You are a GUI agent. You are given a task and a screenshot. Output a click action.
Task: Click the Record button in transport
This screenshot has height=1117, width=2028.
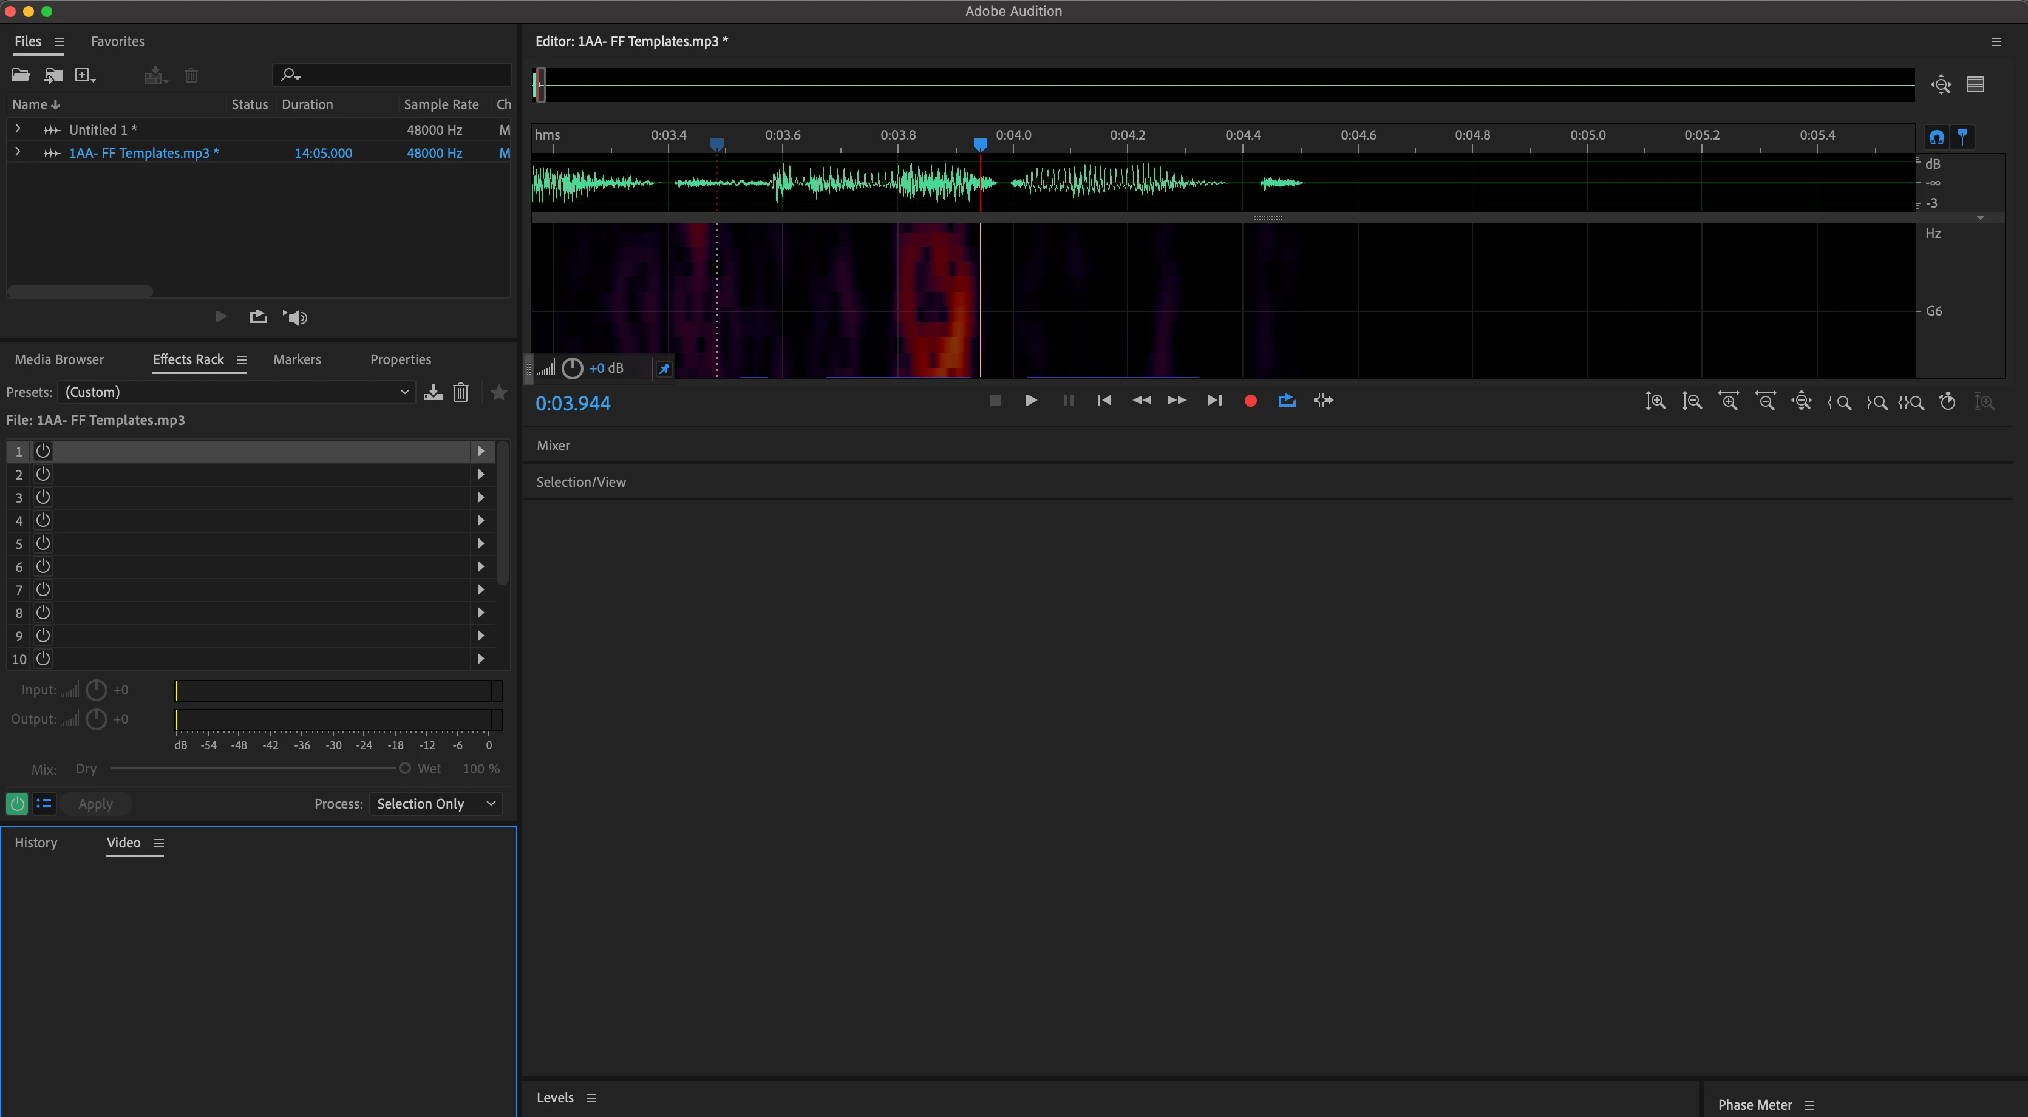pyautogui.click(x=1250, y=401)
